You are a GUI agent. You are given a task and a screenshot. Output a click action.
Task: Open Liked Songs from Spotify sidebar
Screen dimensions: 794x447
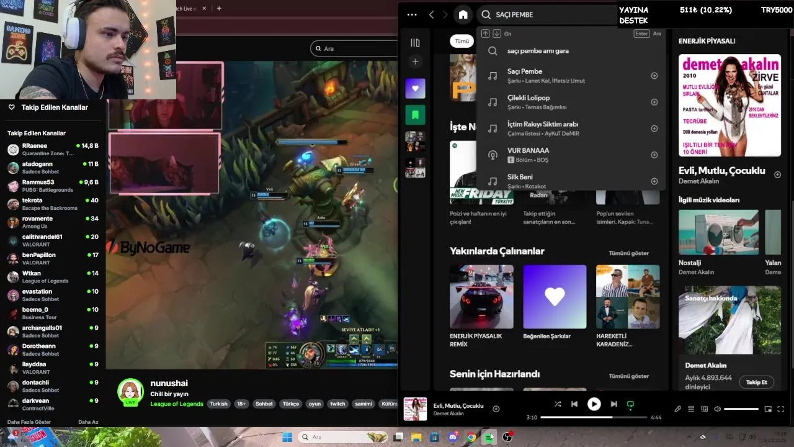(416, 88)
